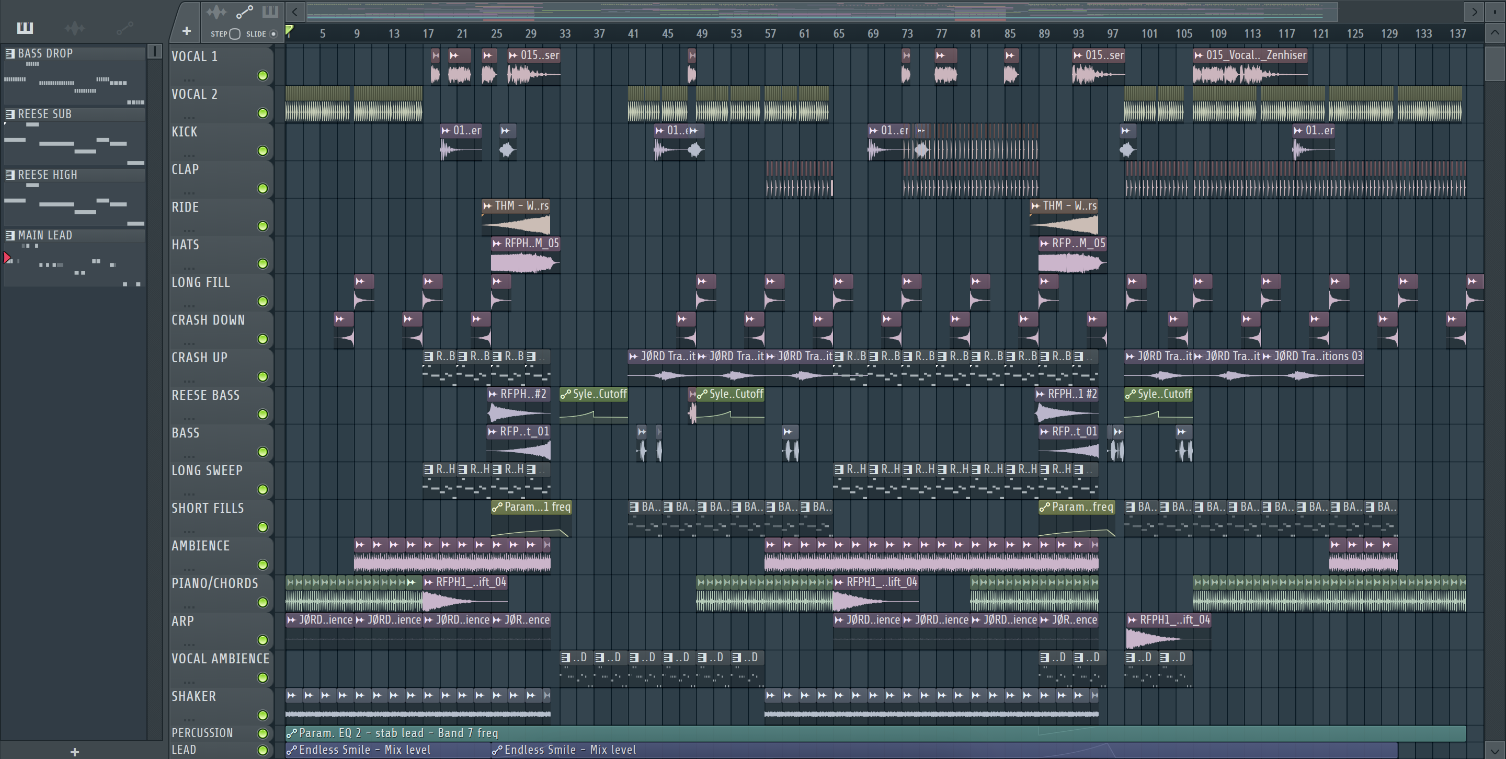The image size is (1506, 759).
Task: Click the green start playhead marker
Action: pyautogui.click(x=289, y=30)
